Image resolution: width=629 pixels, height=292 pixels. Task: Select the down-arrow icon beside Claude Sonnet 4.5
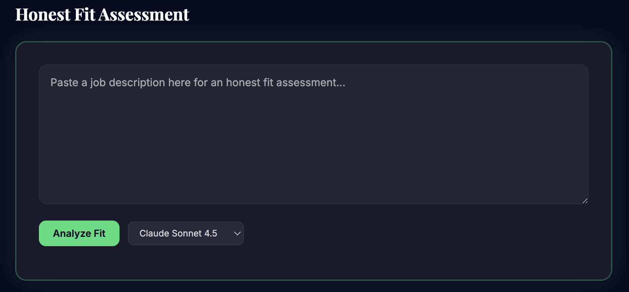(237, 233)
